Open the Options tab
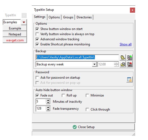148x140 pixels. coord(54,17)
